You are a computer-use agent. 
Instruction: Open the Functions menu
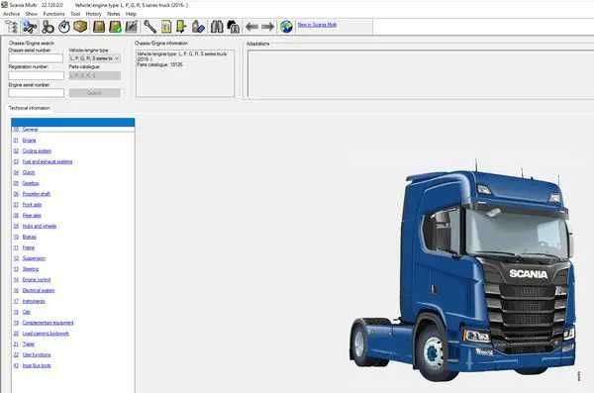pyautogui.click(x=53, y=14)
